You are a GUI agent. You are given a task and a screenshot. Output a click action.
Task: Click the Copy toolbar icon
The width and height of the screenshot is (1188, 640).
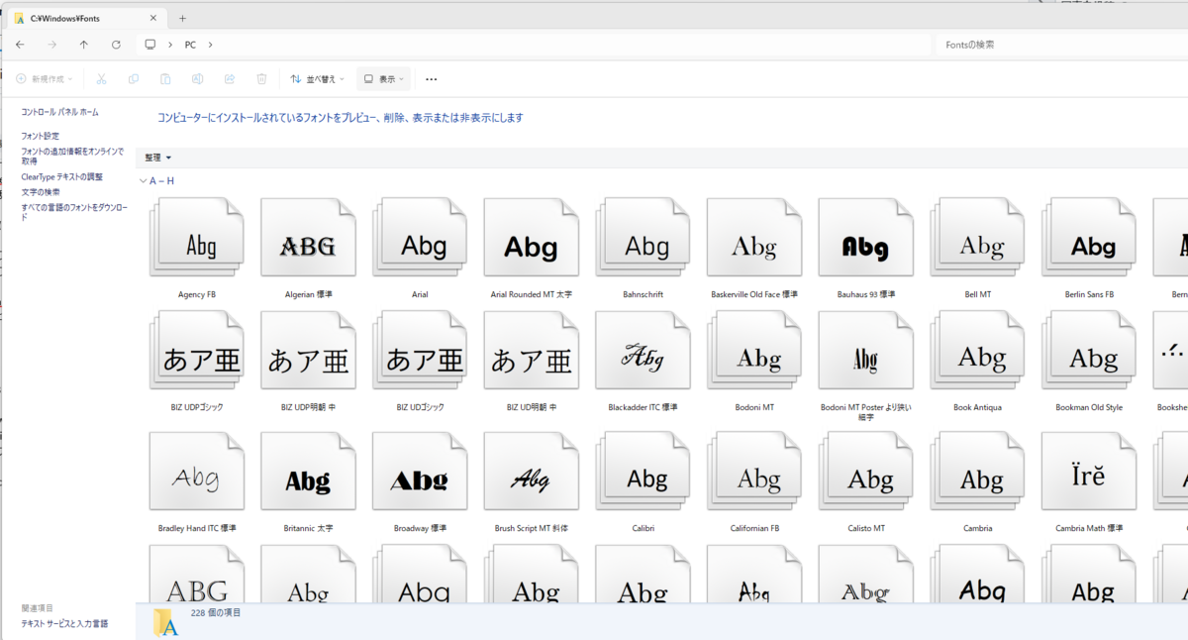pos(134,79)
